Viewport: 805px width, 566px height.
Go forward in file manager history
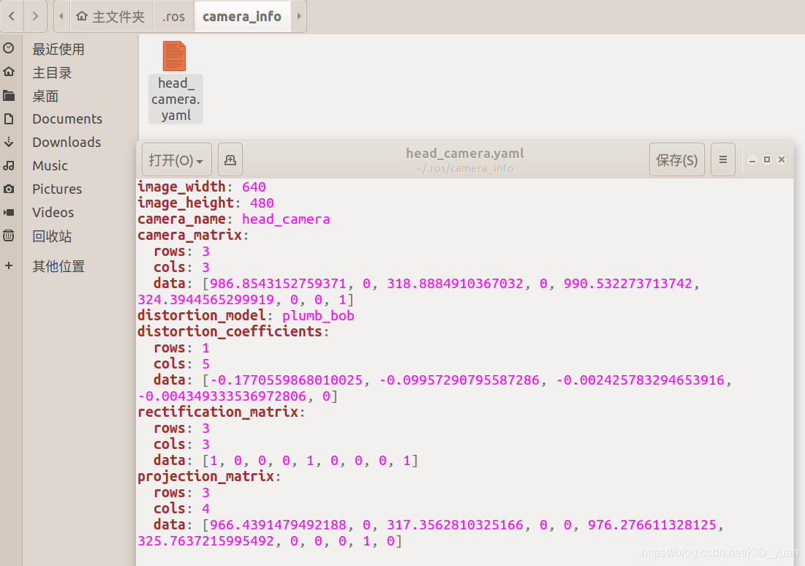(x=35, y=16)
